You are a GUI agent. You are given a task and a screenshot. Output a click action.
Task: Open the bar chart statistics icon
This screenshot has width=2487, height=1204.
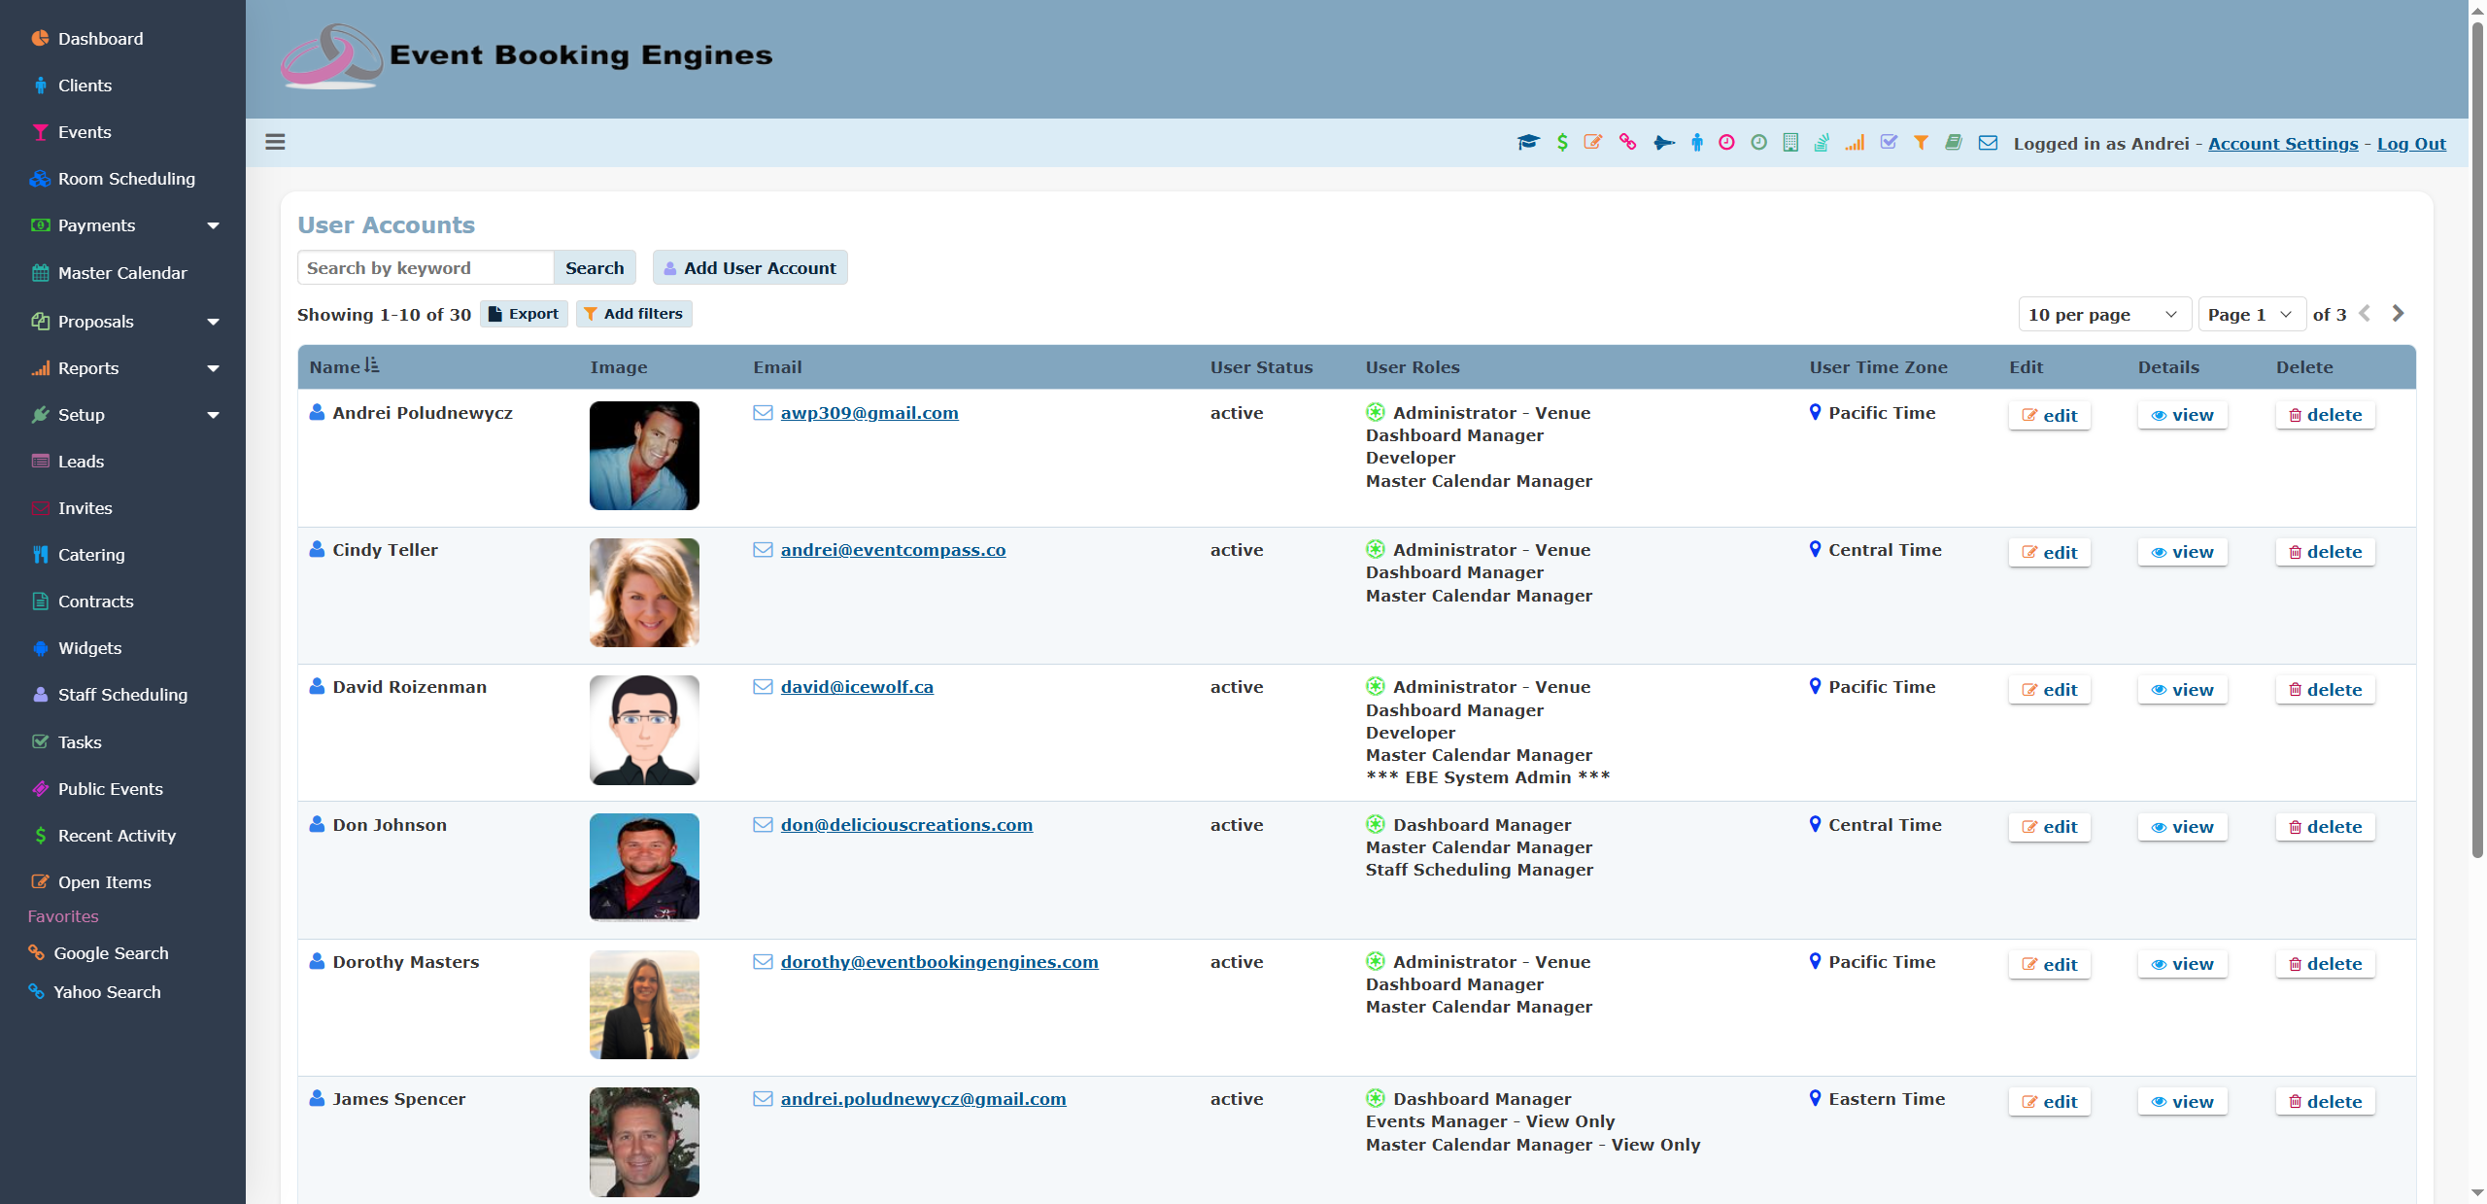(x=1855, y=143)
